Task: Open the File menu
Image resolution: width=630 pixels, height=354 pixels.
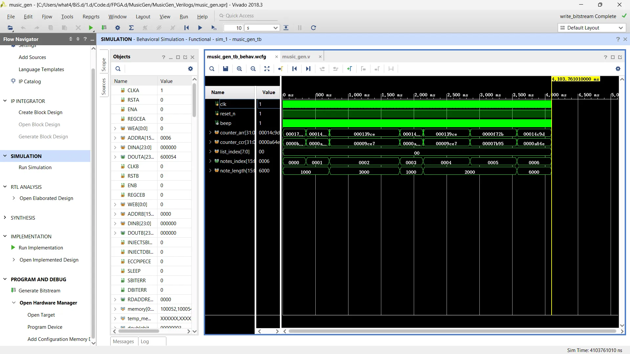Action: point(11,16)
